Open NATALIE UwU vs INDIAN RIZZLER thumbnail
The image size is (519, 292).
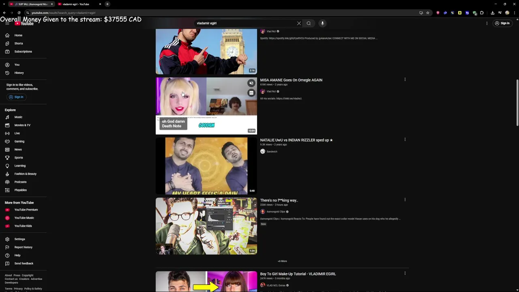click(206, 165)
